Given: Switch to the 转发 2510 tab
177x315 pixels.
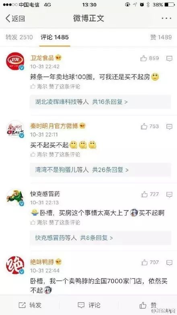Looking at the screenshot, I should pos(19,37).
